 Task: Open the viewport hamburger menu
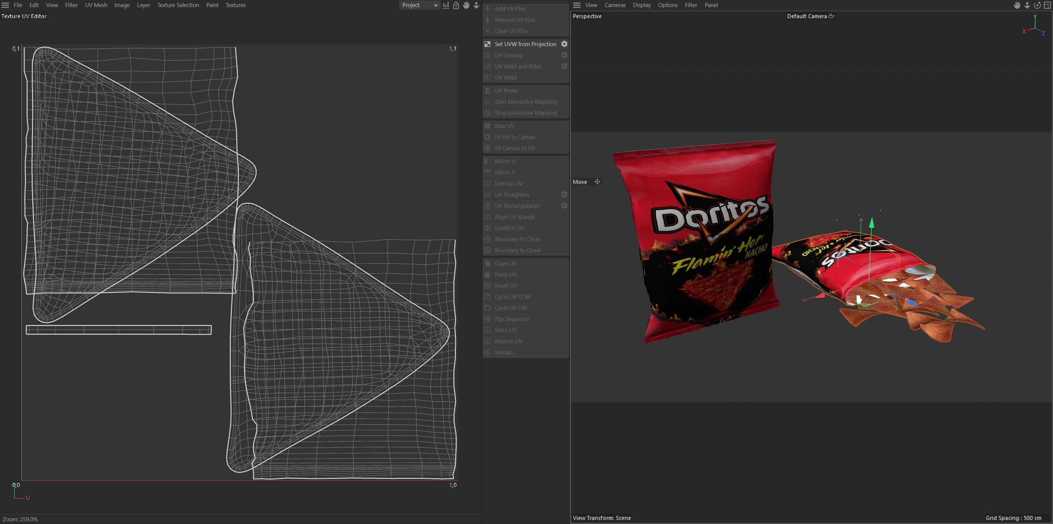click(577, 5)
